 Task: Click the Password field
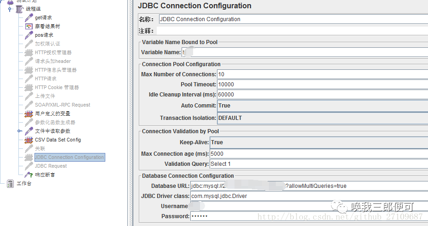[x=308, y=216]
